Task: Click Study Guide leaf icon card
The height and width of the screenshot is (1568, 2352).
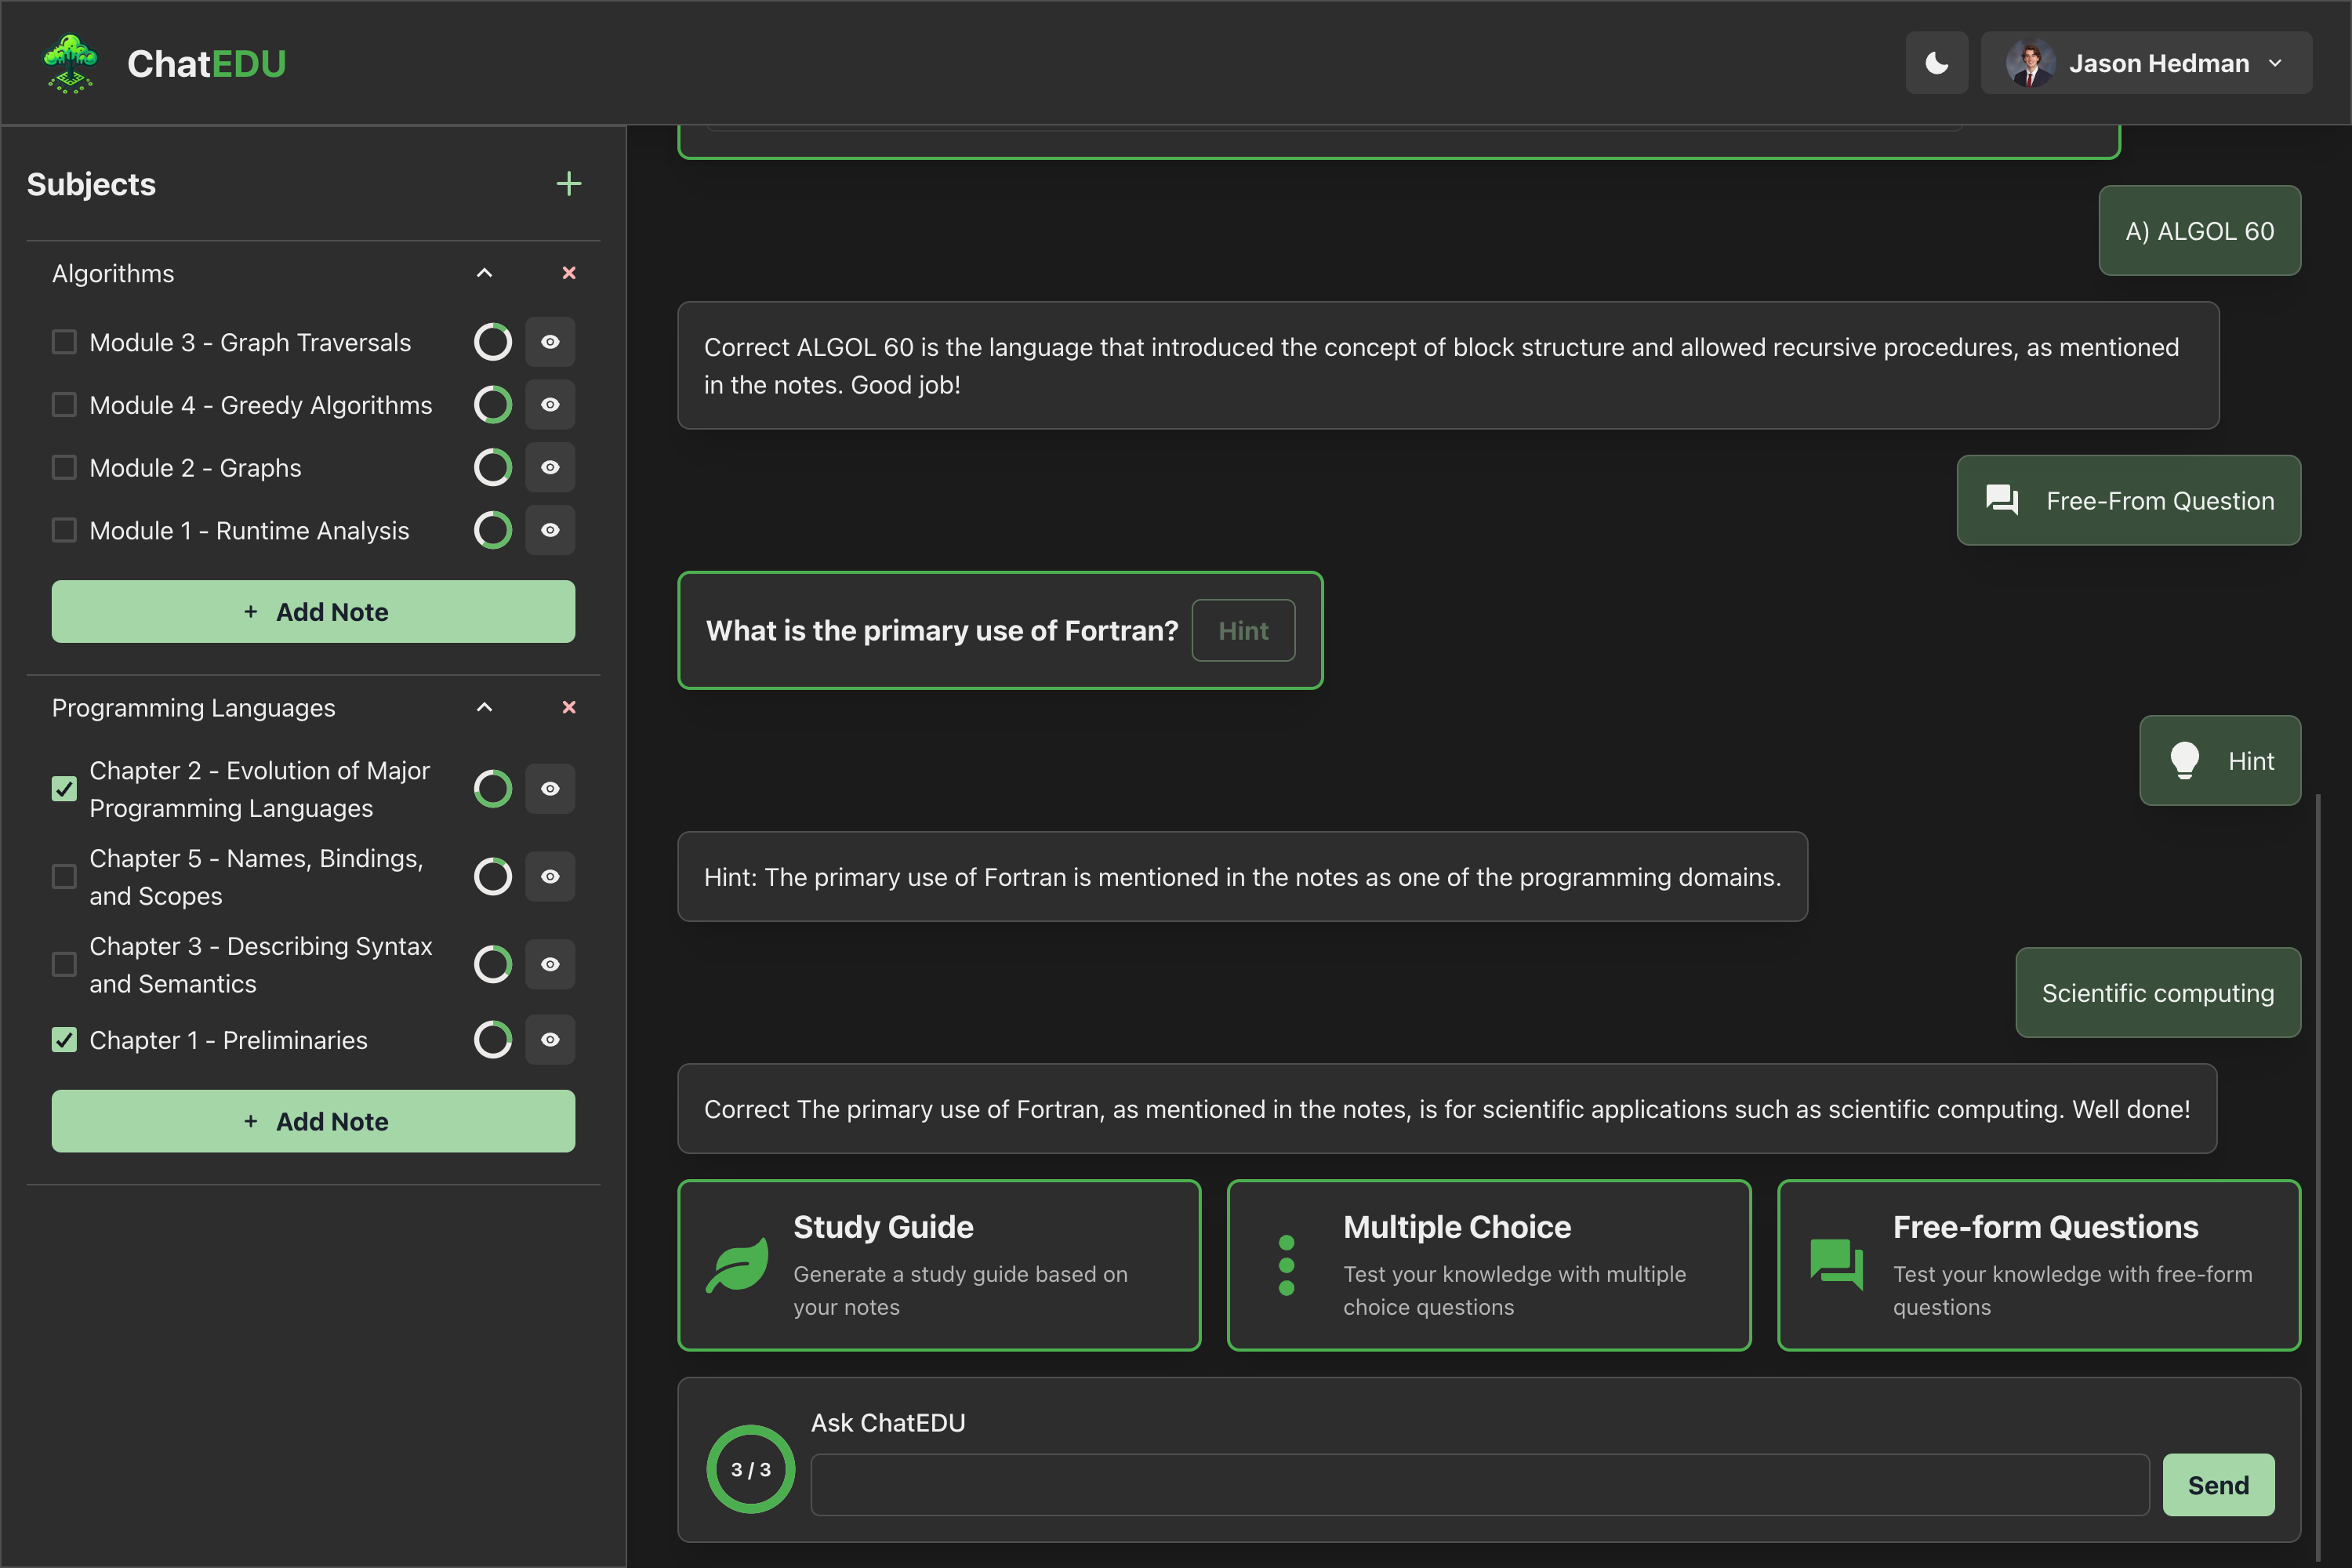Action: point(938,1265)
